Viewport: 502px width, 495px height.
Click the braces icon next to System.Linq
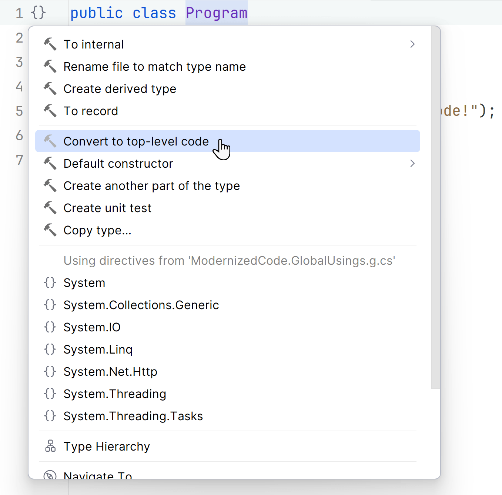click(50, 349)
